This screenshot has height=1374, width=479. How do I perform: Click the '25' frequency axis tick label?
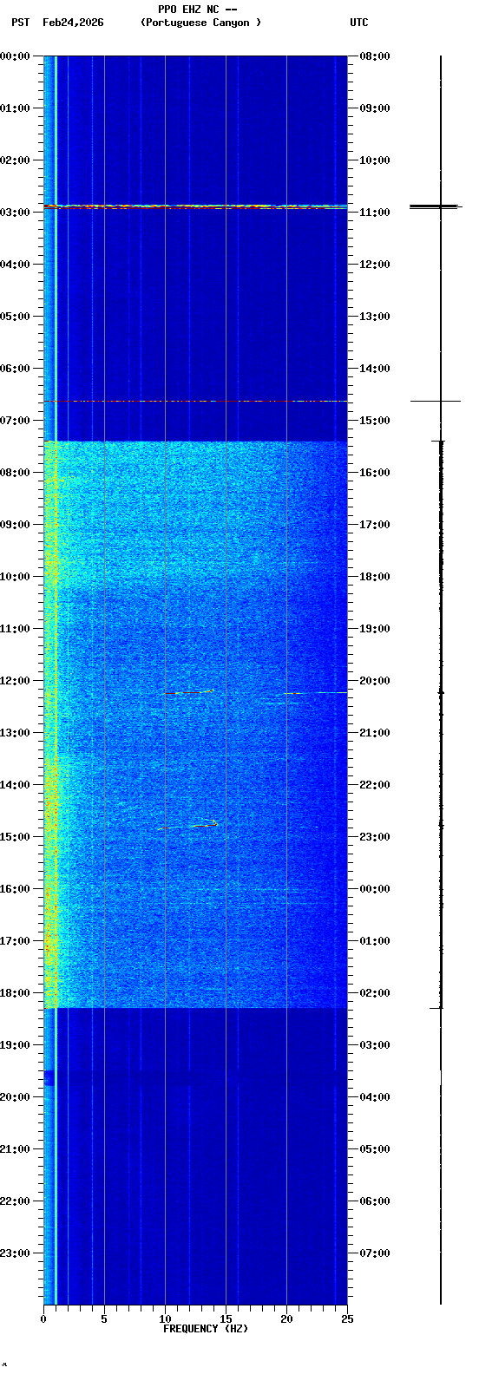[347, 1319]
